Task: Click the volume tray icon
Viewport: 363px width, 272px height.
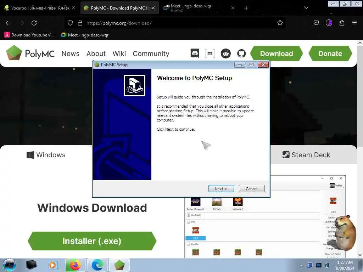Action: click(327, 265)
